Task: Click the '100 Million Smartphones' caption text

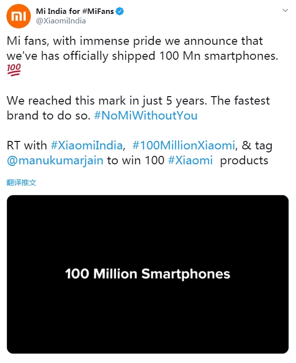Action: [148, 274]
